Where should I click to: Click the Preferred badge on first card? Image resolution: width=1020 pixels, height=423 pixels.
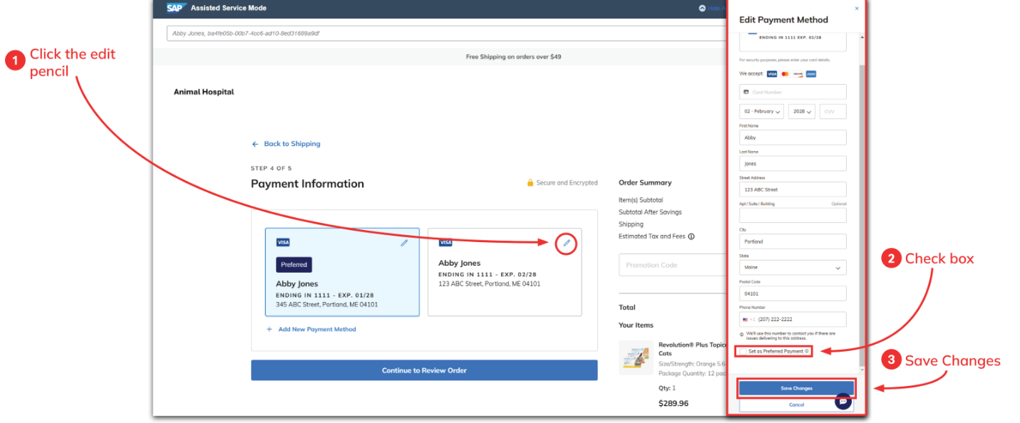294,265
